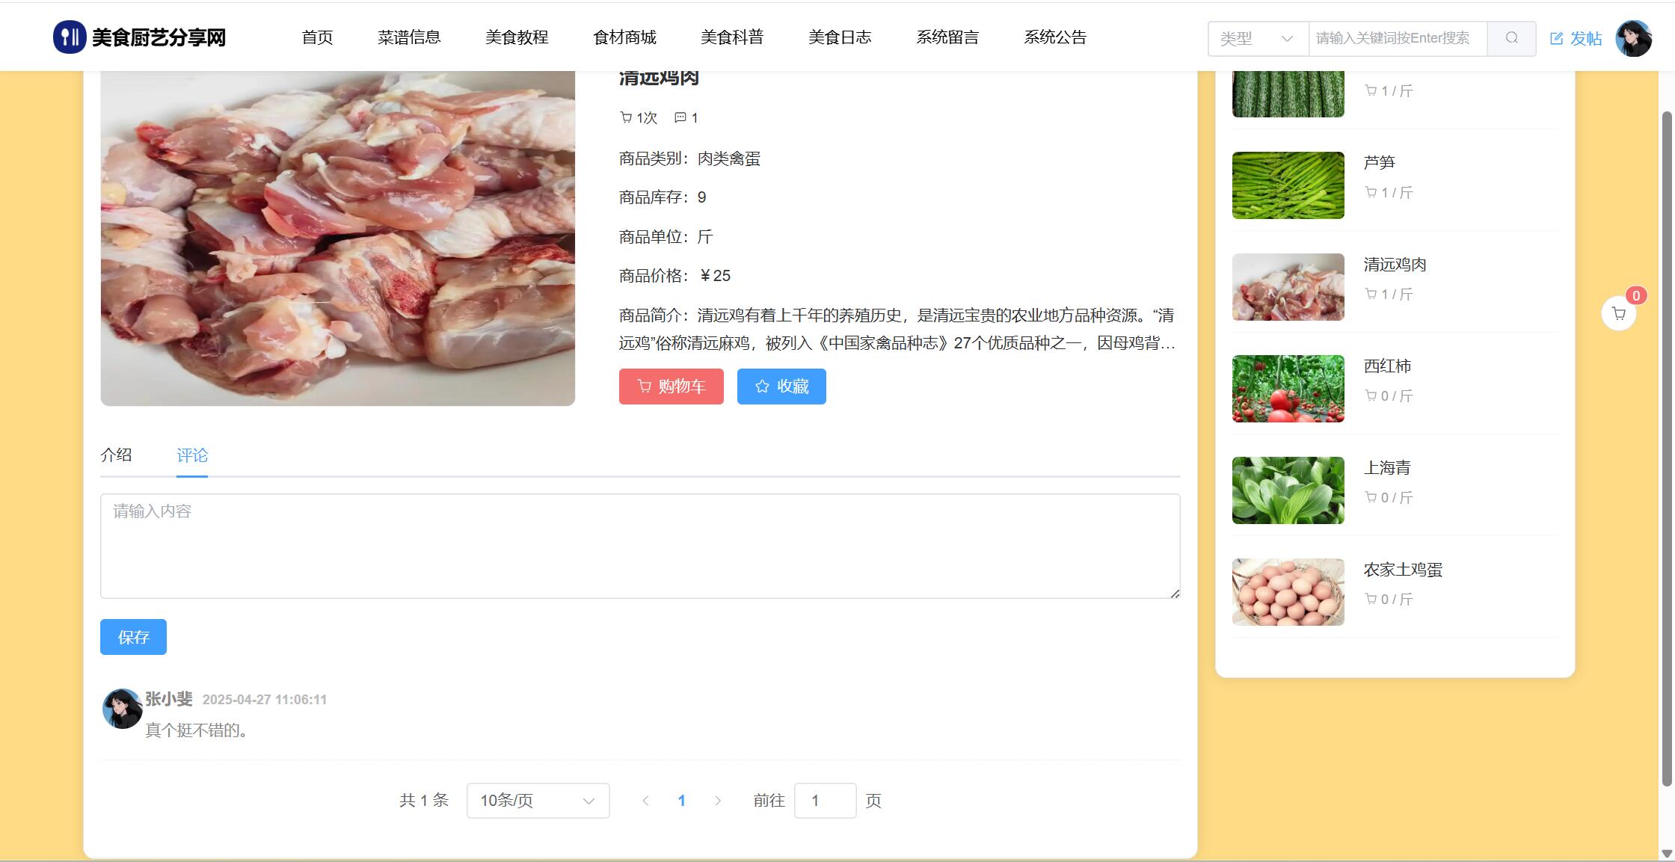Click the 收藏 favorite button

click(781, 387)
